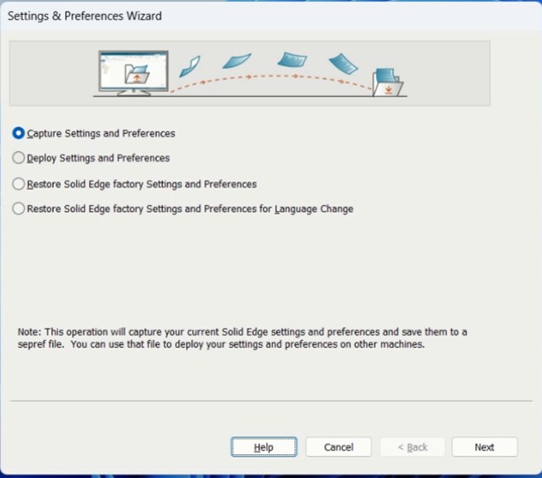The image size is (542, 478).
Task: Select Restore Solid Edge factory Settings and Preferences
Action: coord(19,185)
